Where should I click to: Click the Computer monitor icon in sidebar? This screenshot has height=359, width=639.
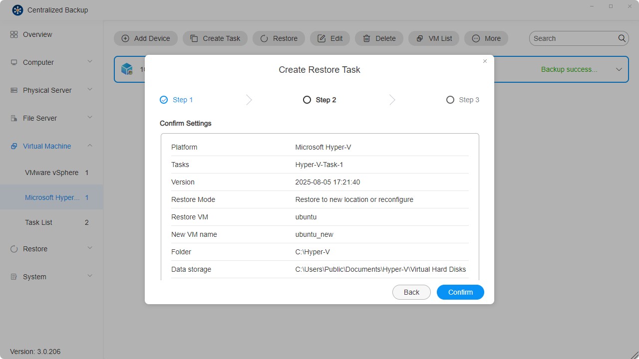[14, 62]
